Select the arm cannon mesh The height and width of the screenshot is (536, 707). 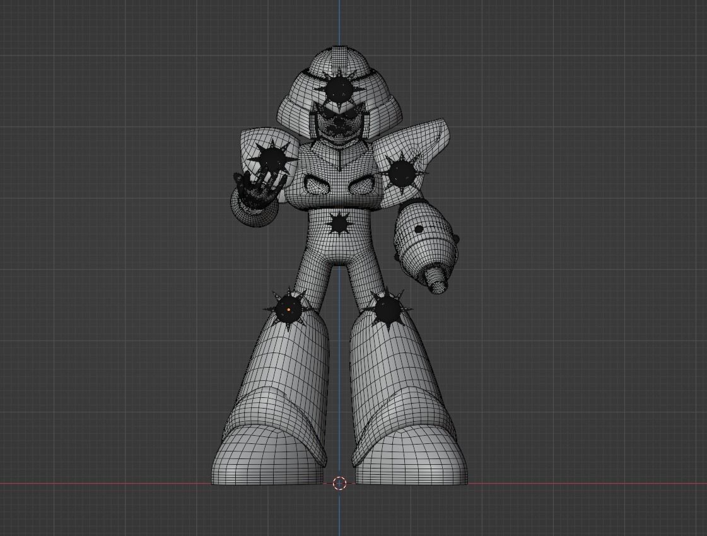point(426,245)
